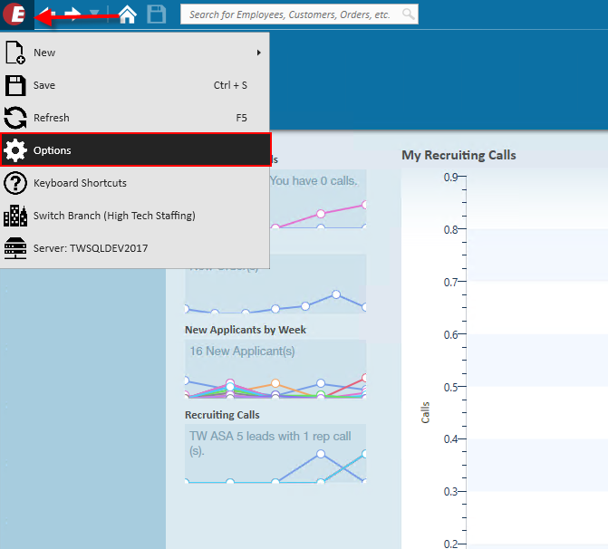This screenshot has height=549, width=608.
Task: Click the Options gear icon
Action: pos(15,150)
